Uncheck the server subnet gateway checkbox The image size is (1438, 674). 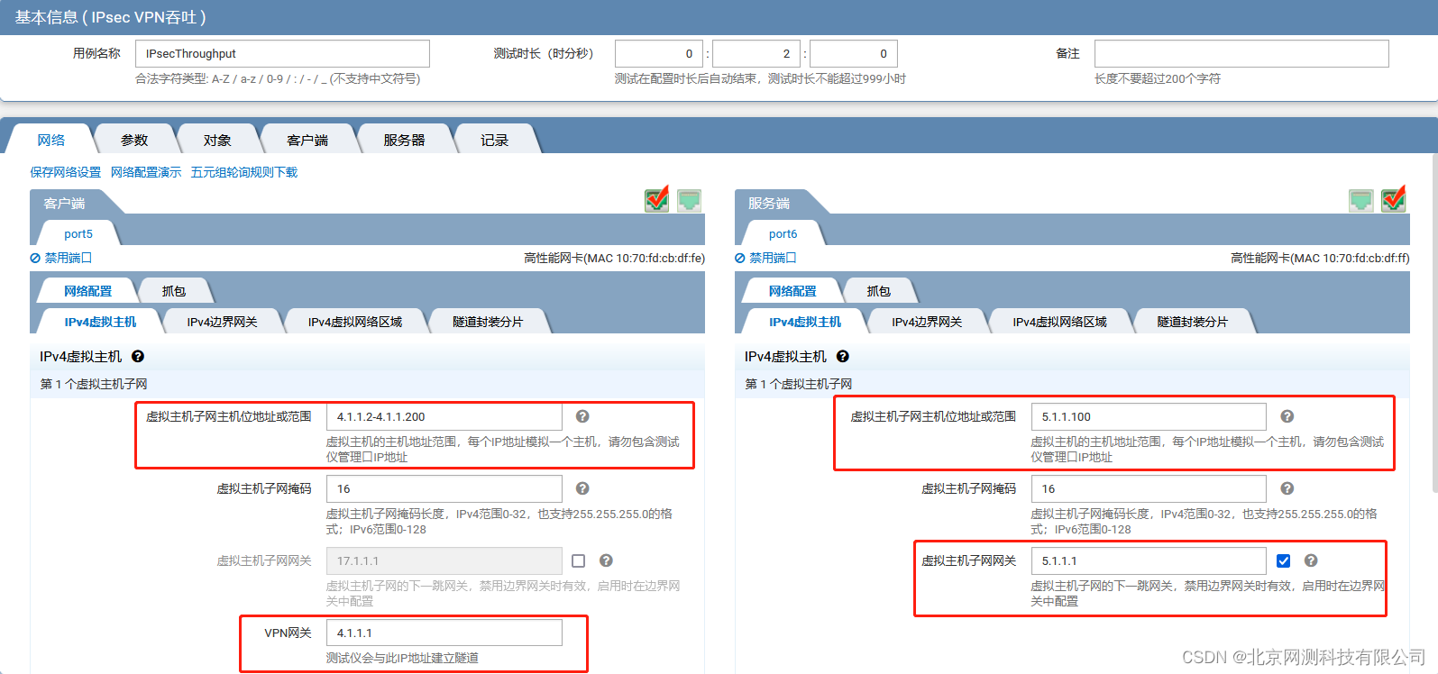[x=1284, y=560]
